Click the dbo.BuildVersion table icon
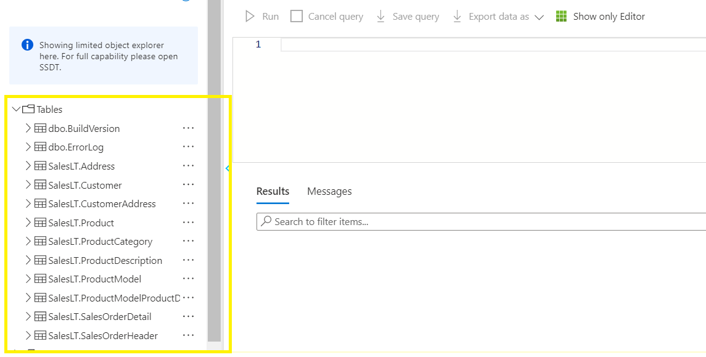Viewport: 706px width, 357px height. point(40,129)
